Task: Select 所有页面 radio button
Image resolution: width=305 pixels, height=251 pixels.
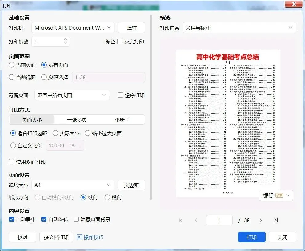Action: [x=44, y=65]
